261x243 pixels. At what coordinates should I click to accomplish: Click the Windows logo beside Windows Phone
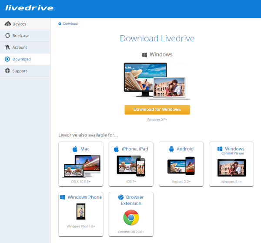pyautogui.click(x=62, y=197)
